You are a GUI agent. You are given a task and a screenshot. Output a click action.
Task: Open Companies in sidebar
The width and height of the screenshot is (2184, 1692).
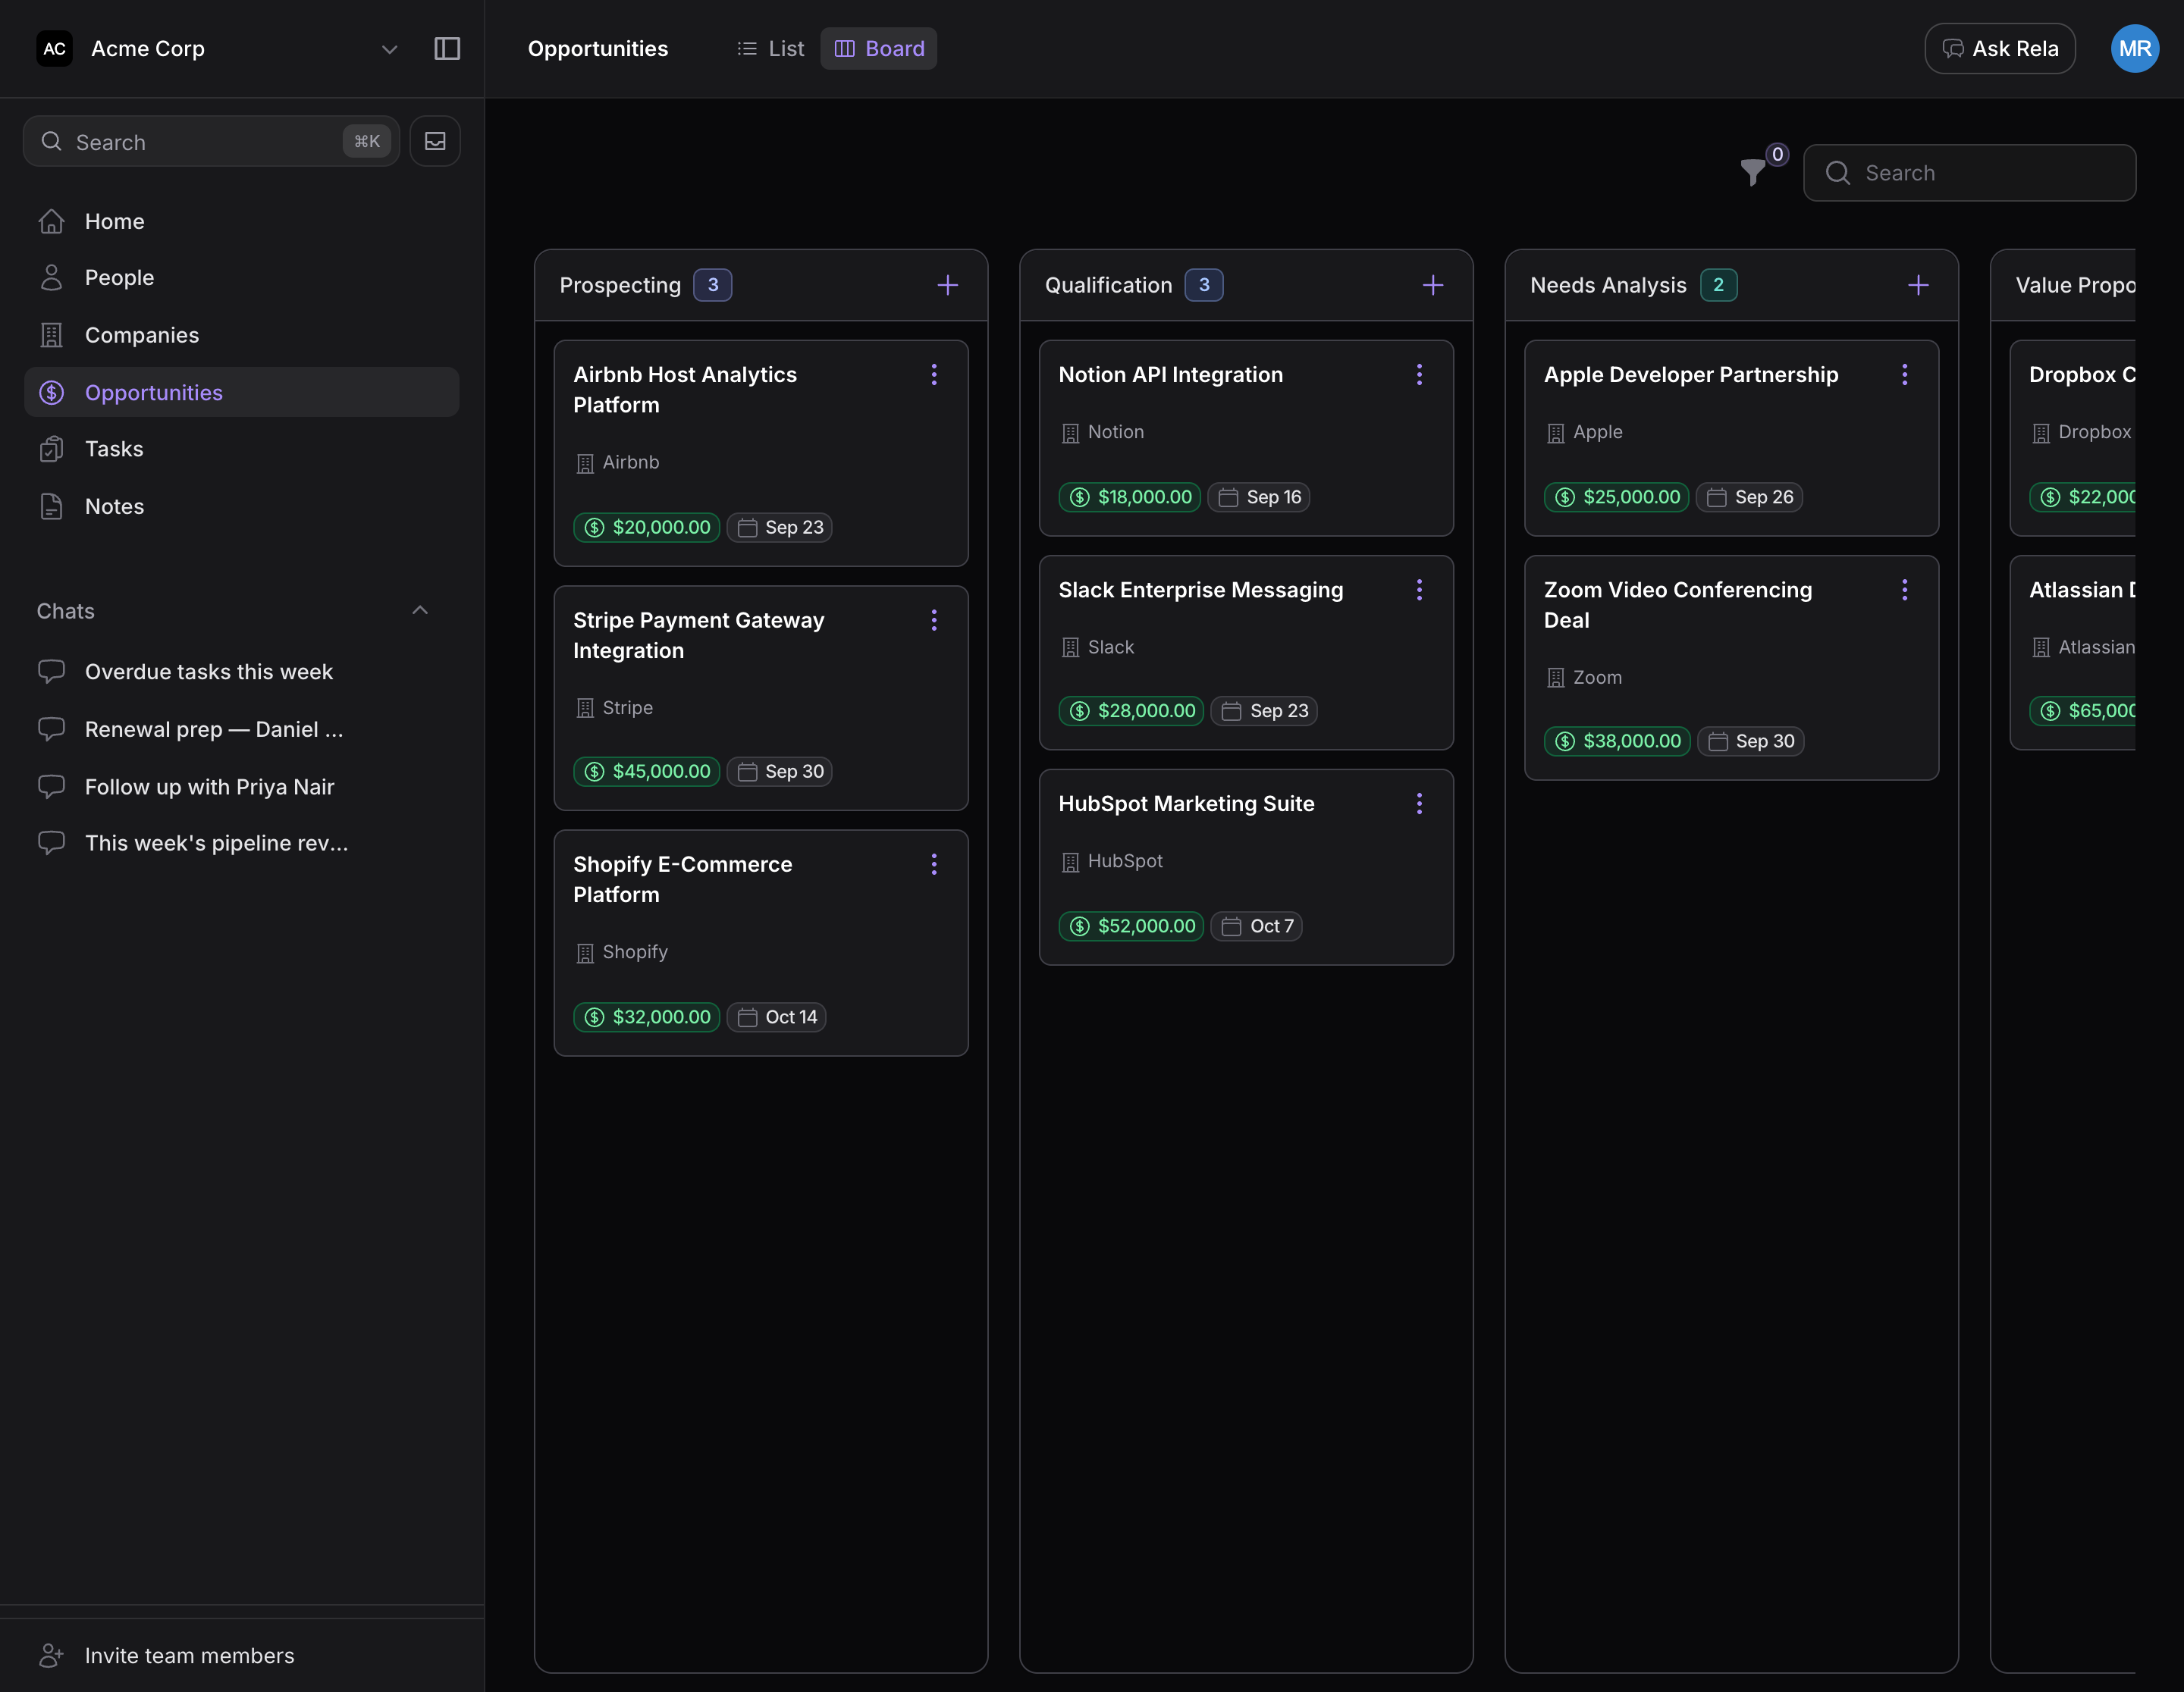point(241,335)
